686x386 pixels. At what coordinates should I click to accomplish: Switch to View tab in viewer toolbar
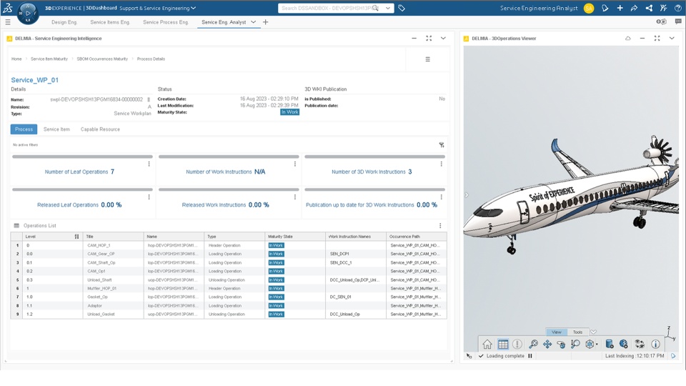[x=556, y=332]
